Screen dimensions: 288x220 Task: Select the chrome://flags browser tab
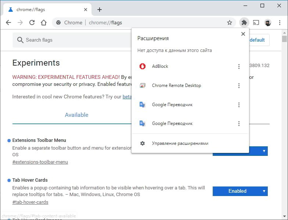point(47,10)
